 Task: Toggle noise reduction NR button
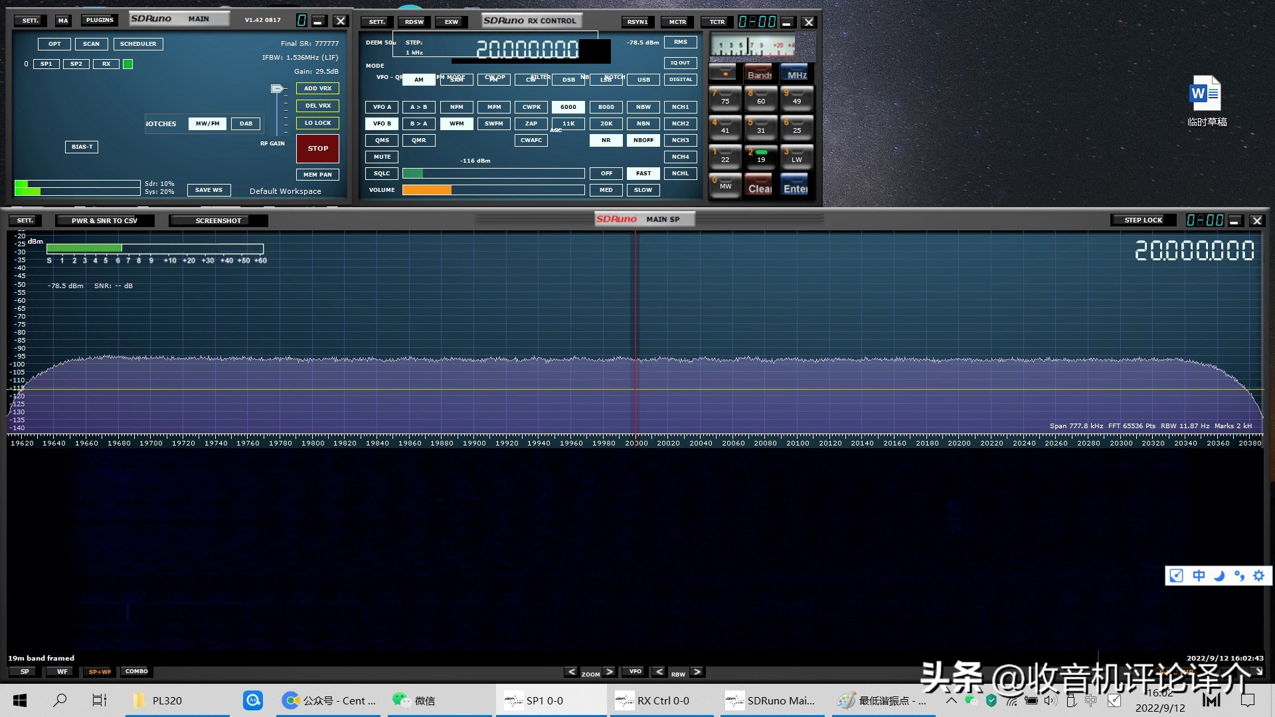click(606, 140)
